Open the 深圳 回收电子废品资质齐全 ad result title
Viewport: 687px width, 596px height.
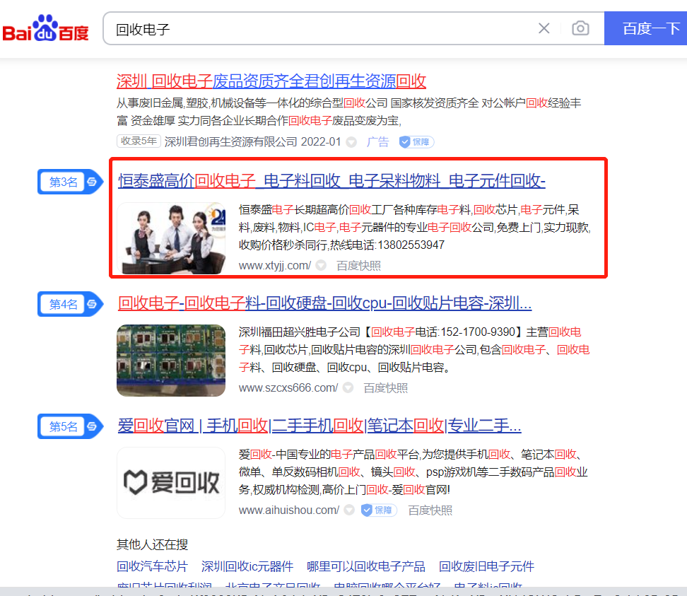point(271,81)
